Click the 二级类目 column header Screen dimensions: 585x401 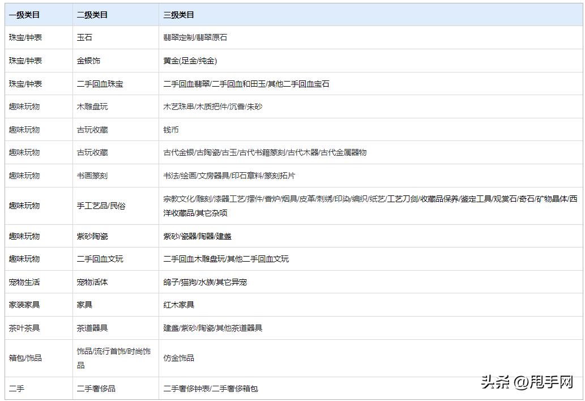pos(91,15)
